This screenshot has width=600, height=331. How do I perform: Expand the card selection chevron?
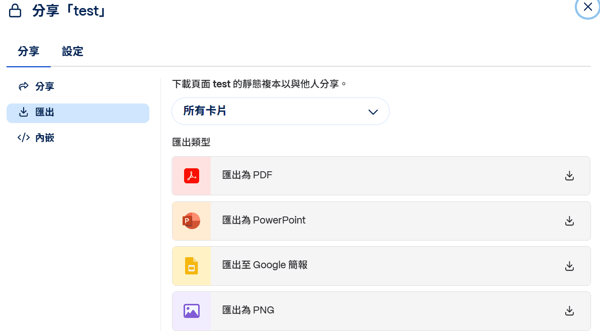[373, 112]
